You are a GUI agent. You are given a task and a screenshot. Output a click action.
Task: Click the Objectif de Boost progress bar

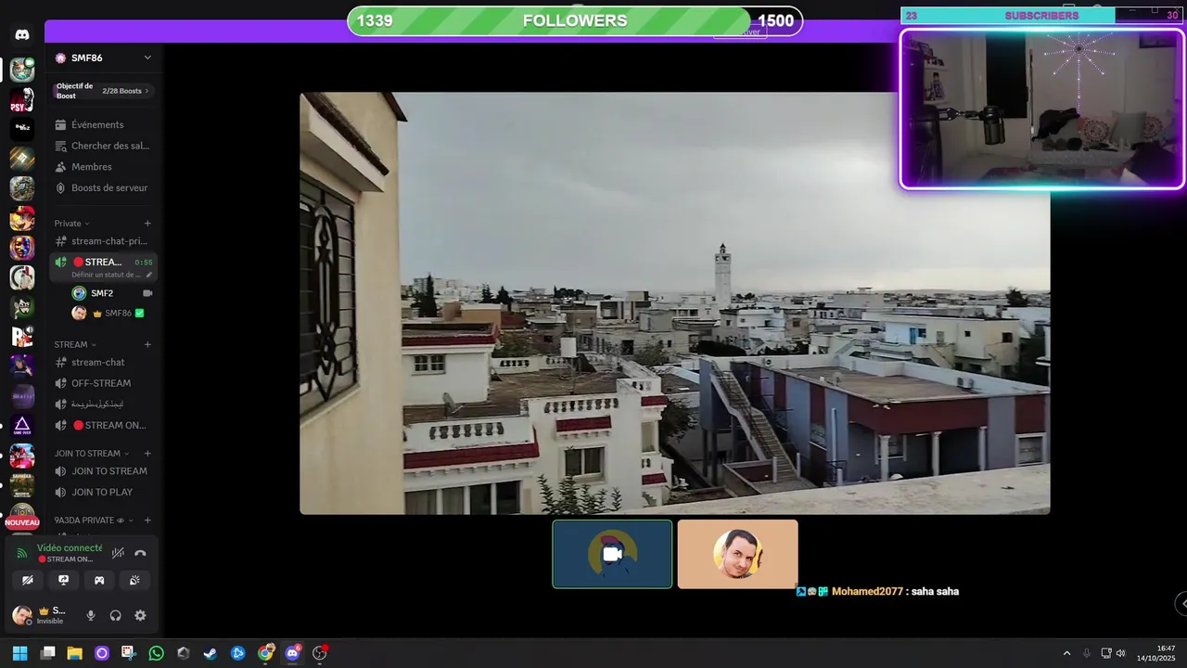(x=103, y=91)
